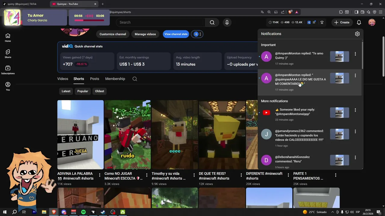Open the YouTube Home sidebar item
Screen dimensions: 385x216
coord(8,38)
